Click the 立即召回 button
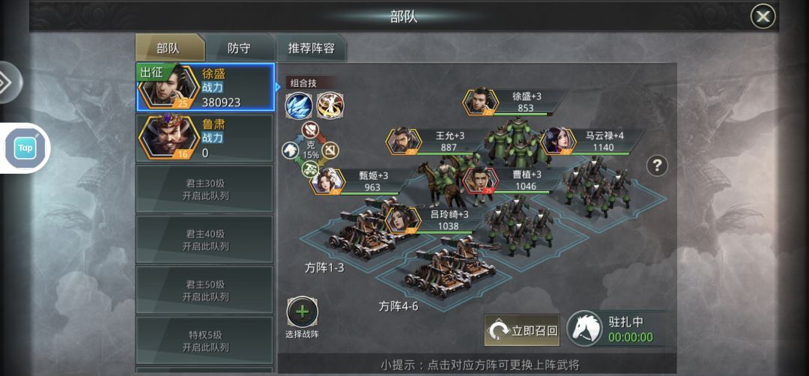 point(522,330)
